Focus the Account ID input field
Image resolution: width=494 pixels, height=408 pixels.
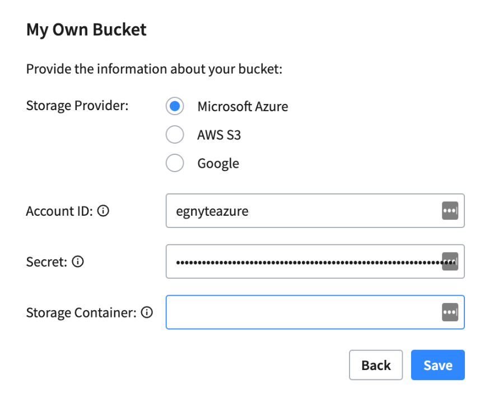(x=315, y=211)
